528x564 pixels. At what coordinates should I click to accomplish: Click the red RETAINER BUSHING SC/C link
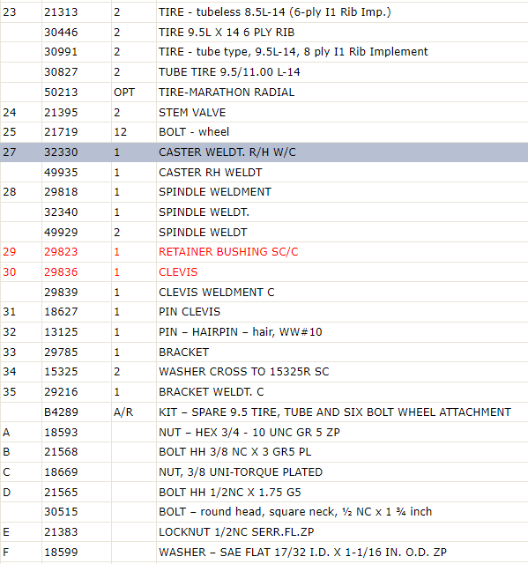click(228, 252)
